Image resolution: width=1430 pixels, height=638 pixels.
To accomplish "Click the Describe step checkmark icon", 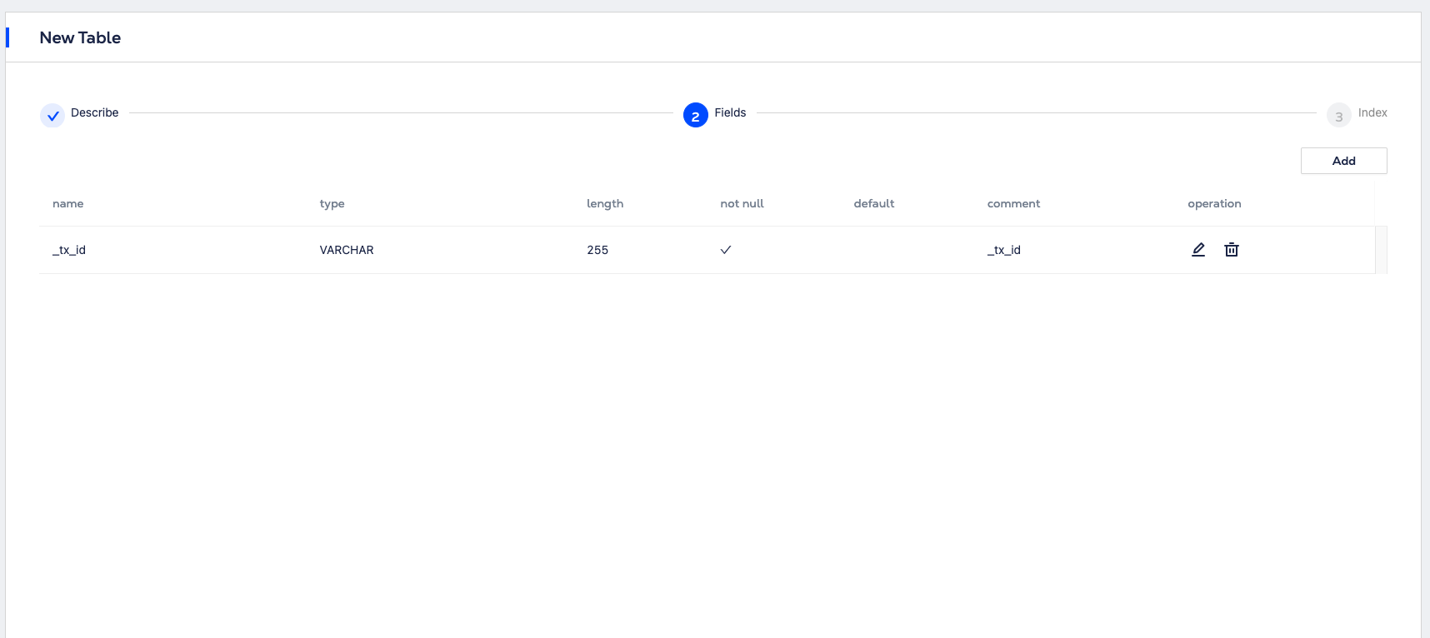I will pos(52,116).
